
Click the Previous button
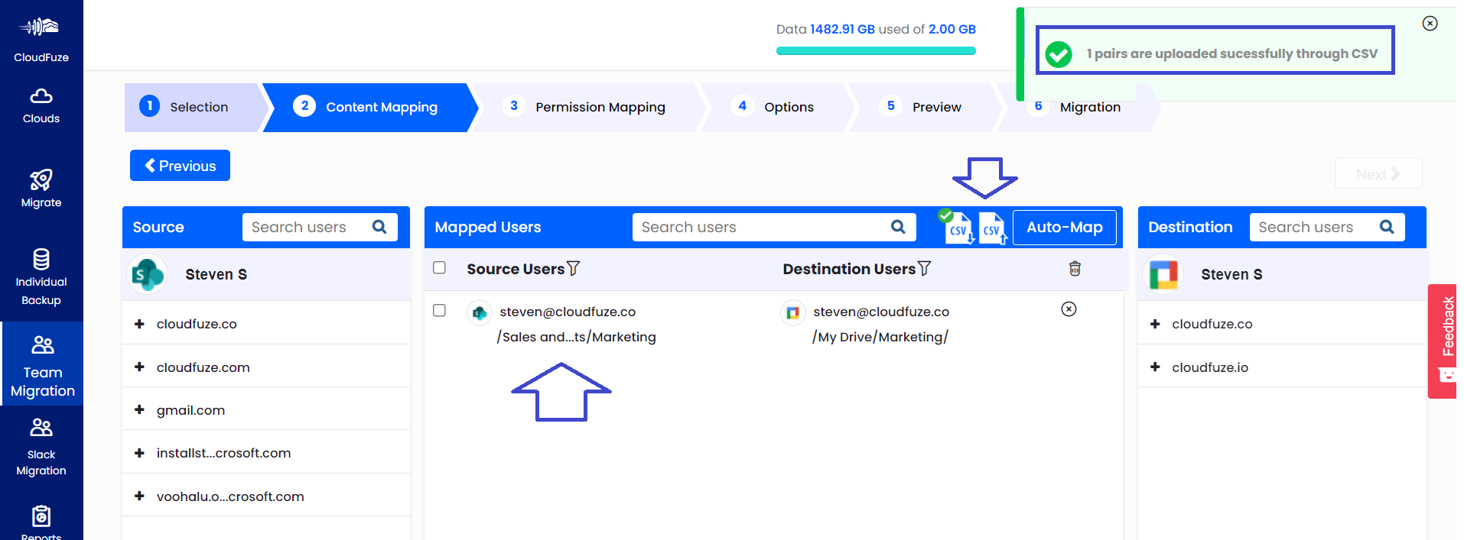click(180, 166)
